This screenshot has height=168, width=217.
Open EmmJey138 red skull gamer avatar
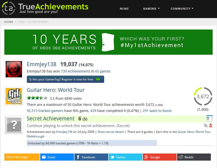14,69
